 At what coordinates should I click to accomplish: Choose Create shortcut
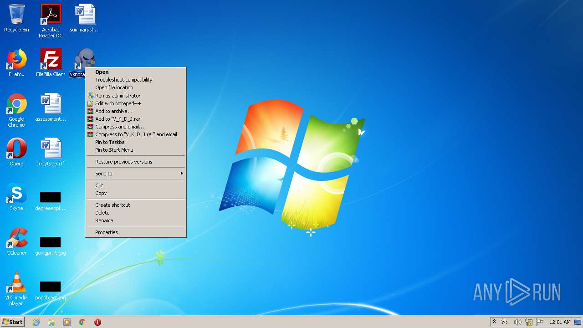point(136,205)
